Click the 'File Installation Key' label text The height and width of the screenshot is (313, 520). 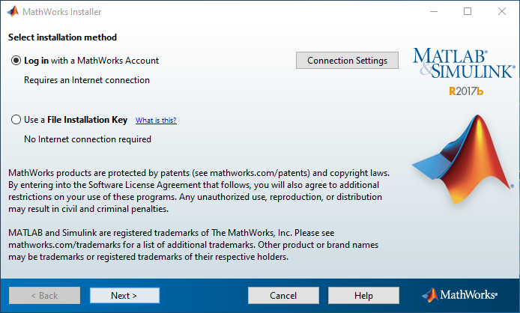[x=87, y=120]
